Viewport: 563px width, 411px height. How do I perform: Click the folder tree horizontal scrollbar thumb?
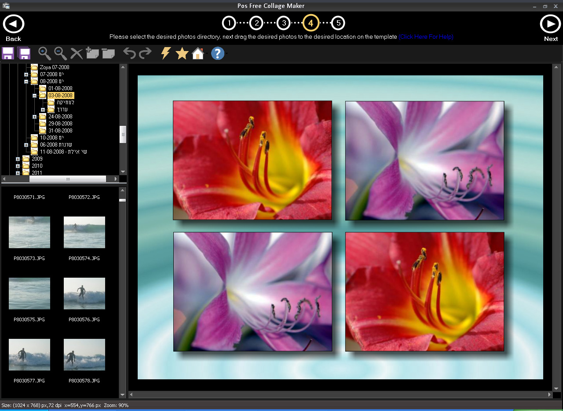(67, 179)
